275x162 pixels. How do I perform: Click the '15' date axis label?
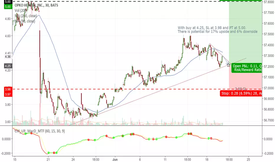tap(15, 160)
